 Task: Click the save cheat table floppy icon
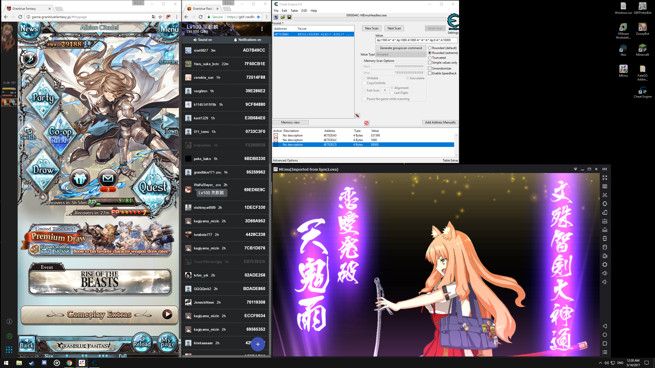289,17
